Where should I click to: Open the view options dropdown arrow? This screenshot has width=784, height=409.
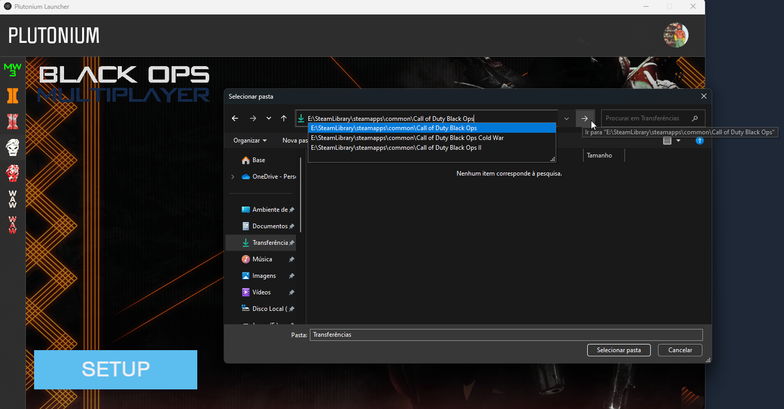pyautogui.click(x=679, y=140)
